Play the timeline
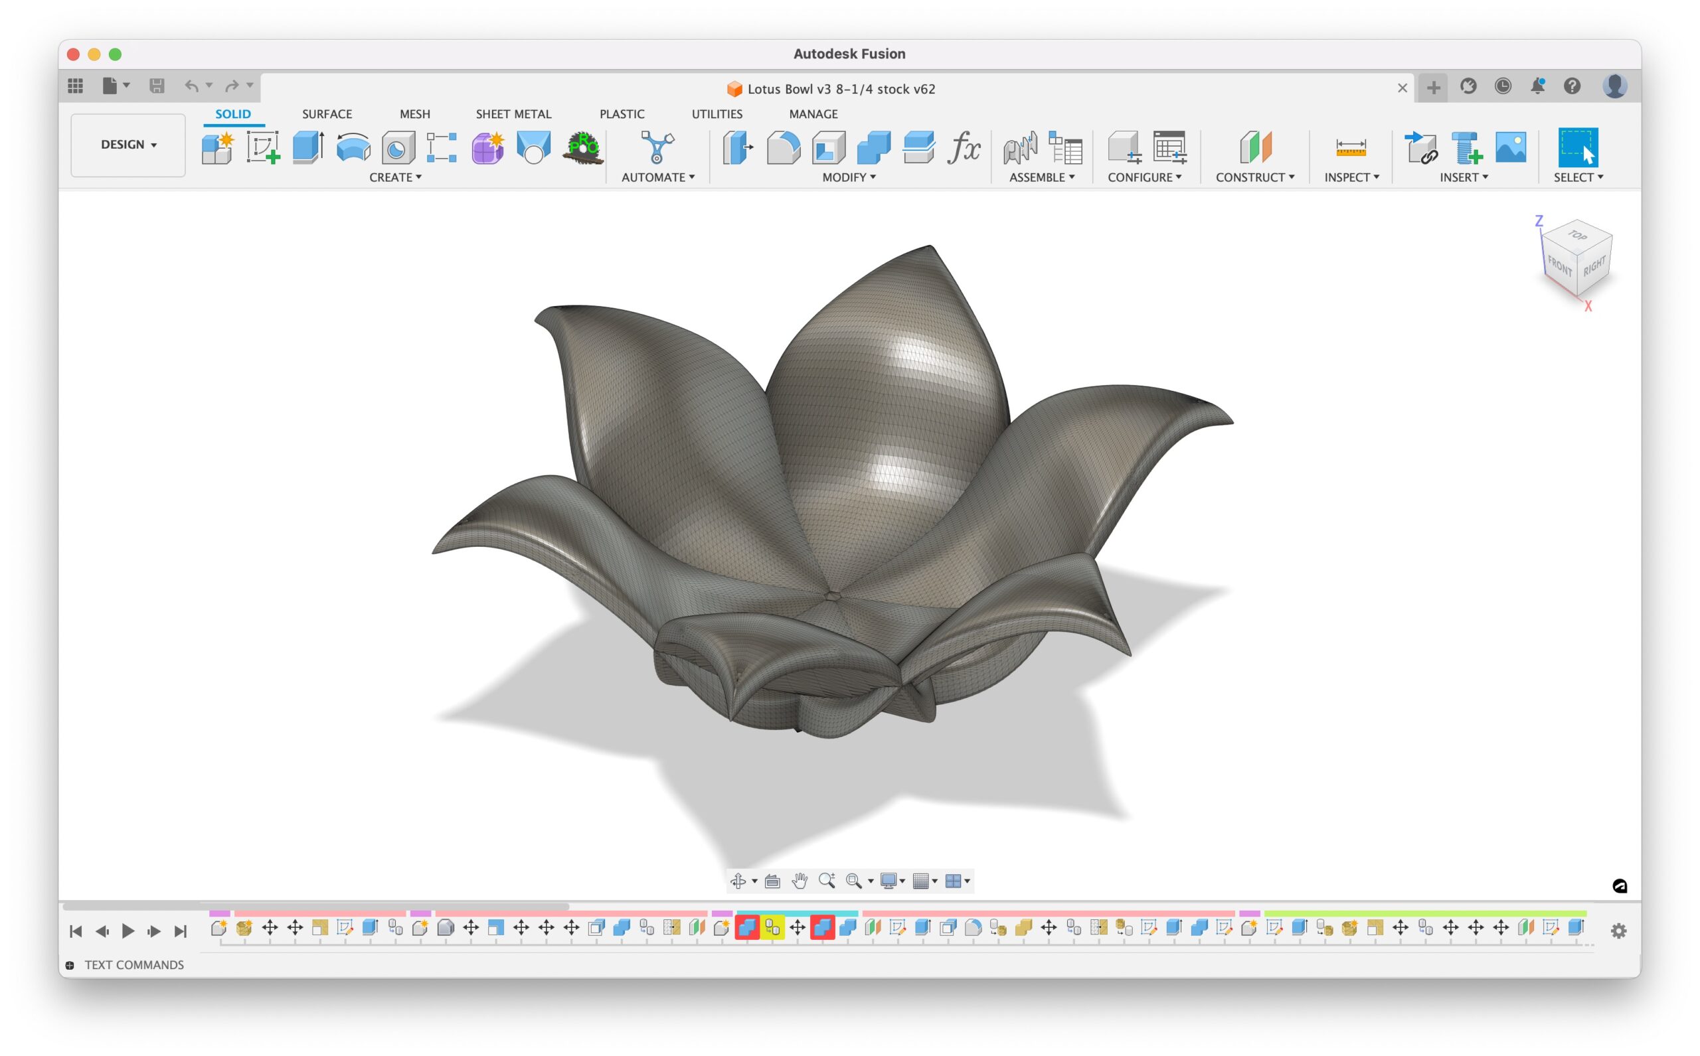The image size is (1700, 1056). point(128,931)
